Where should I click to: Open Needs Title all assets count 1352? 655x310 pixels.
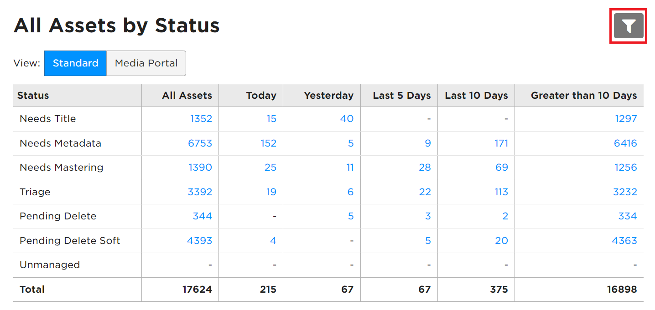(201, 119)
